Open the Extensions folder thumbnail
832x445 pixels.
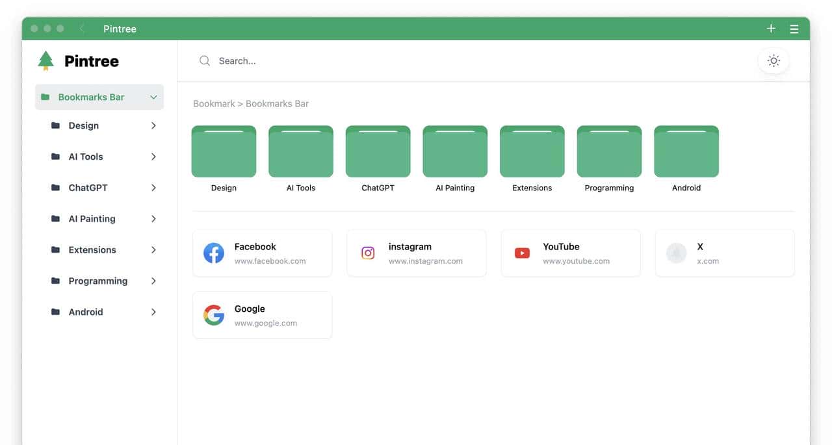coord(532,152)
